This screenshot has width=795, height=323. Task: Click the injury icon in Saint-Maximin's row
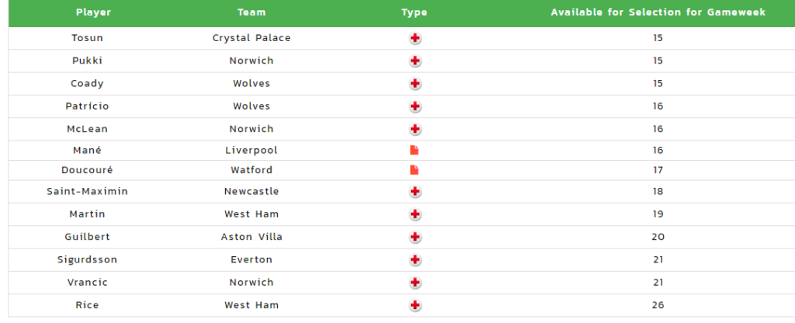(x=415, y=192)
